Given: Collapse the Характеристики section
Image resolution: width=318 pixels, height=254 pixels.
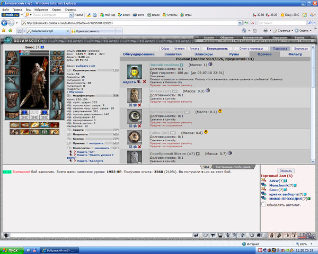Looking at the screenshot, I should (x=68, y=70).
